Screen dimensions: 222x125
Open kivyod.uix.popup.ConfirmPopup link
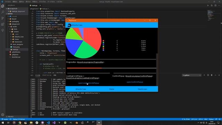click(x=139, y=76)
